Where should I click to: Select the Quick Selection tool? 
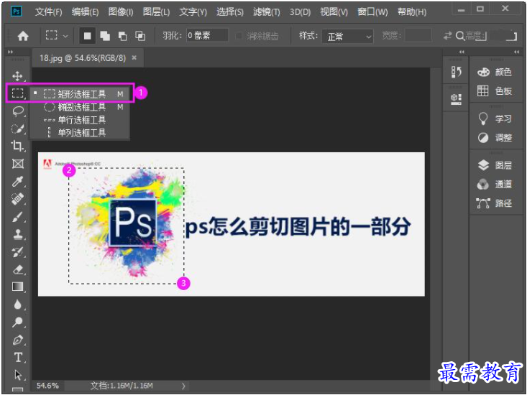tap(17, 129)
